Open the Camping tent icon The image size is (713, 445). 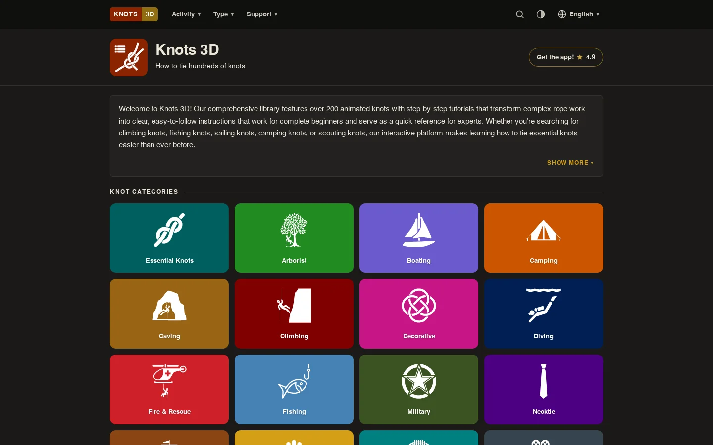click(544, 230)
